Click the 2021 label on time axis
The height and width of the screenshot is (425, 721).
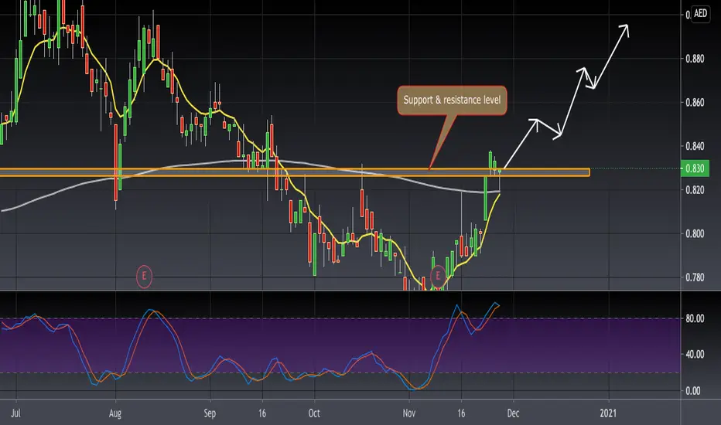point(608,413)
